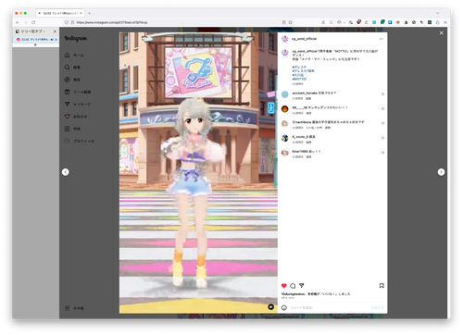Open the first hashtag in the caption

(299, 67)
